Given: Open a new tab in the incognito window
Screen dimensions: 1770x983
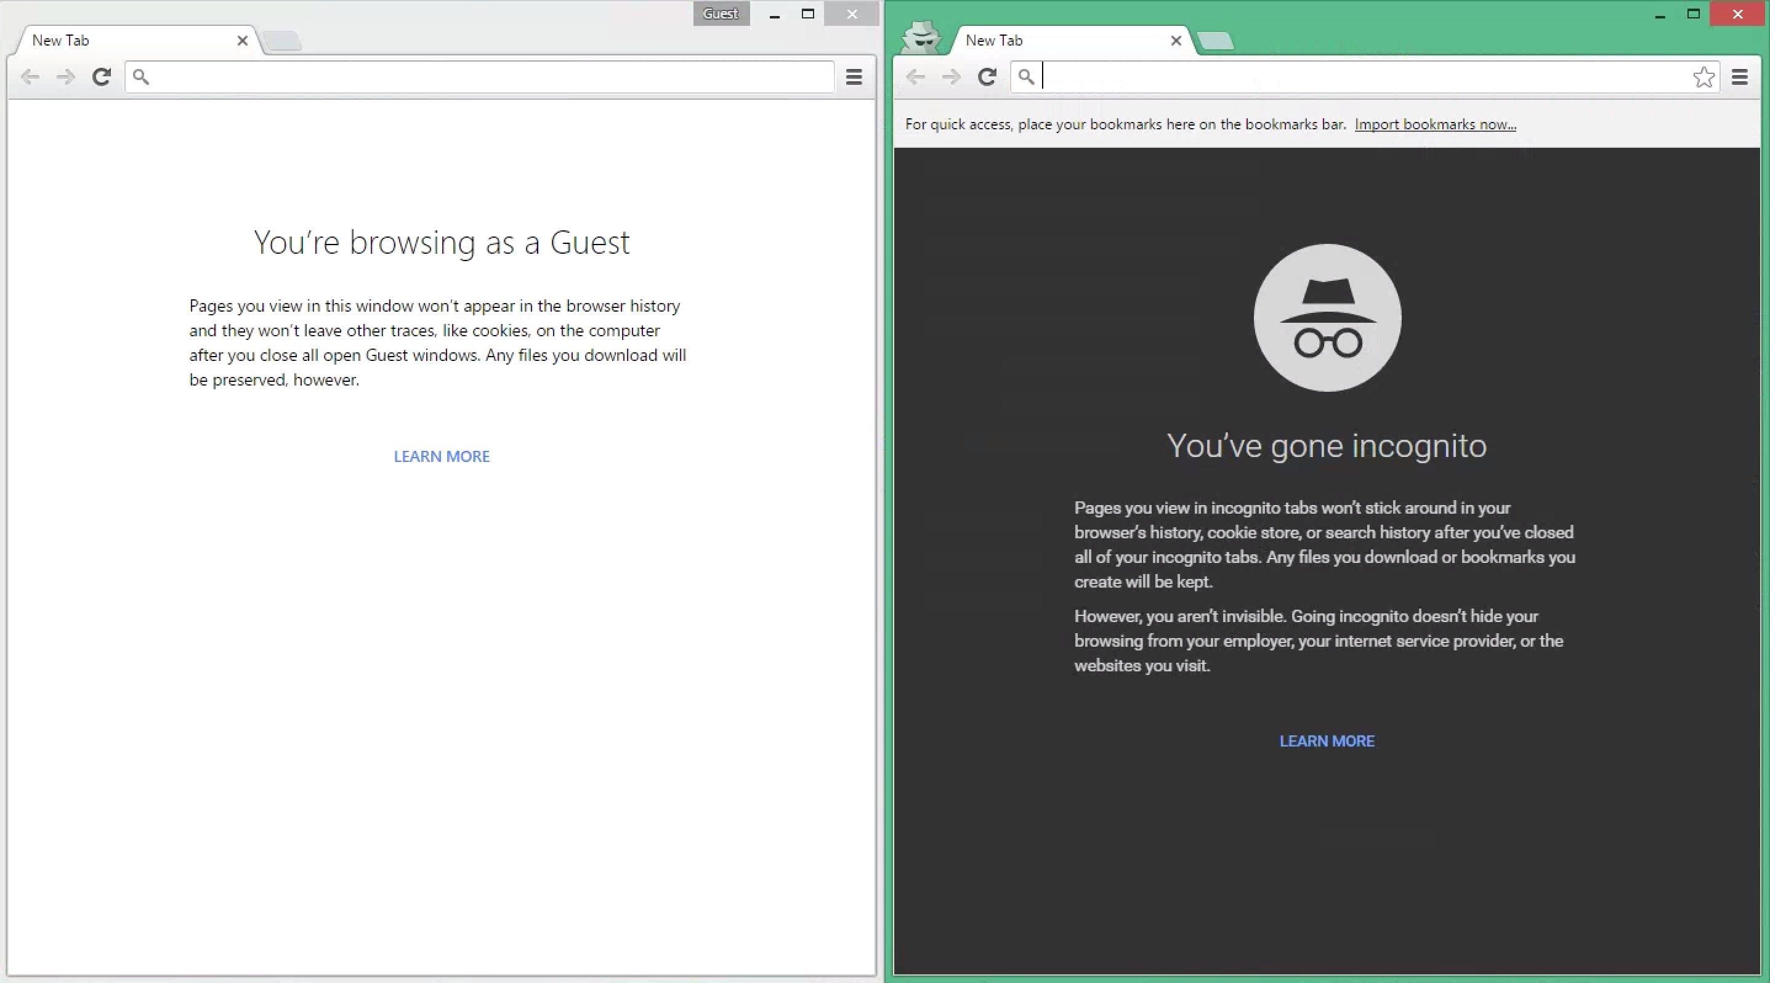Looking at the screenshot, I should [x=1216, y=41].
